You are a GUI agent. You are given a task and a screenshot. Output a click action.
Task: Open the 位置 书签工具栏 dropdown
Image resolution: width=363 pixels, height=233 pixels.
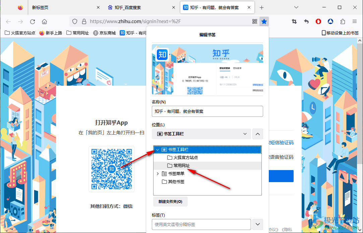[x=201, y=134]
